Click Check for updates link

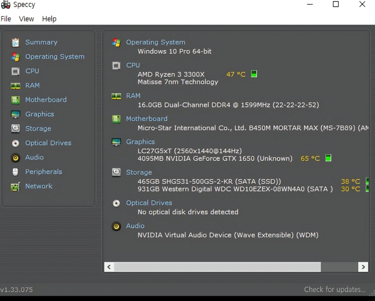pyautogui.click(x=335, y=290)
